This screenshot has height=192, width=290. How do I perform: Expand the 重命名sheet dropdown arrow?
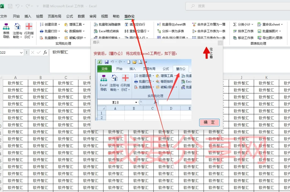282,24
